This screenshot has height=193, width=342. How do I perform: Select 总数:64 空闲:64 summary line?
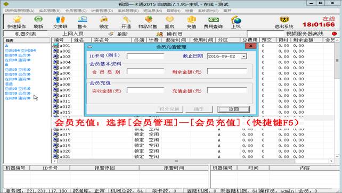coord(20,51)
